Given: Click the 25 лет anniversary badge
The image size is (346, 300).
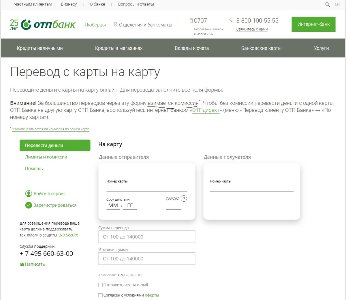Looking at the screenshot, I should tap(14, 25).
